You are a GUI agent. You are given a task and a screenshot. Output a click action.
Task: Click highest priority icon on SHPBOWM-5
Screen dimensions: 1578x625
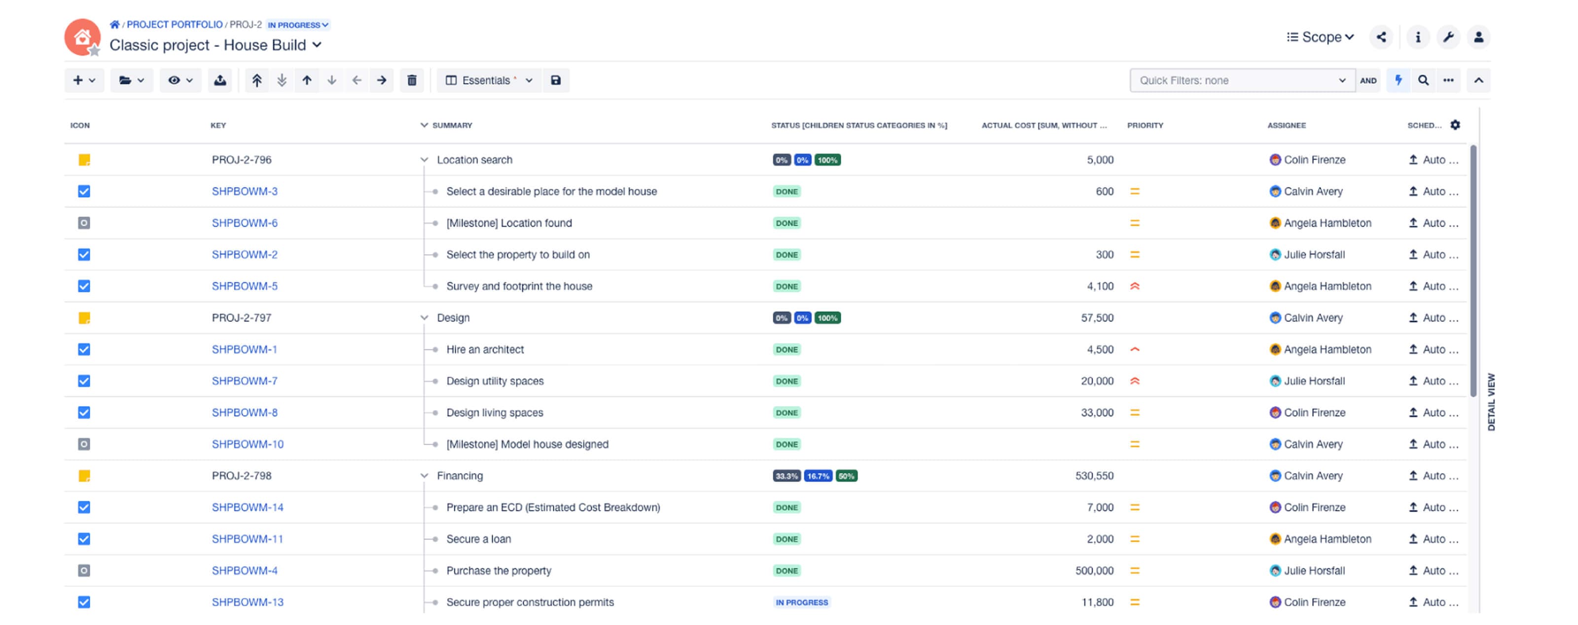pyautogui.click(x=1135, y=286)
